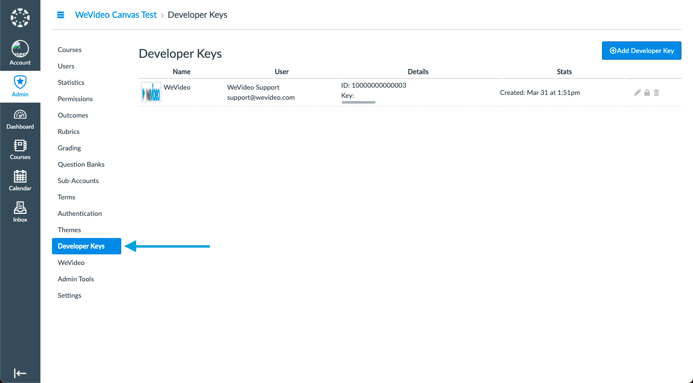Open Admin Tools in the admin menu
Screen dimensions: 693x383
(x=76, y=279)
